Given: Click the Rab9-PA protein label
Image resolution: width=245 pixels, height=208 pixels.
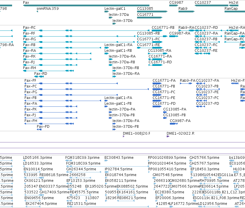Looking at the screenshot, I should click(188, 81).
